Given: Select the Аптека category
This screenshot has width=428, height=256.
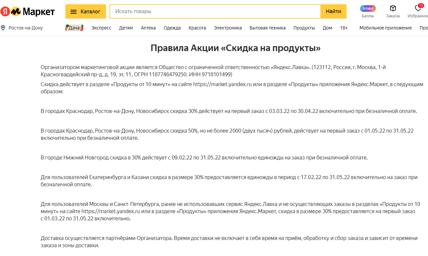Looking at the screenshot, I should (x=148, y=28).
